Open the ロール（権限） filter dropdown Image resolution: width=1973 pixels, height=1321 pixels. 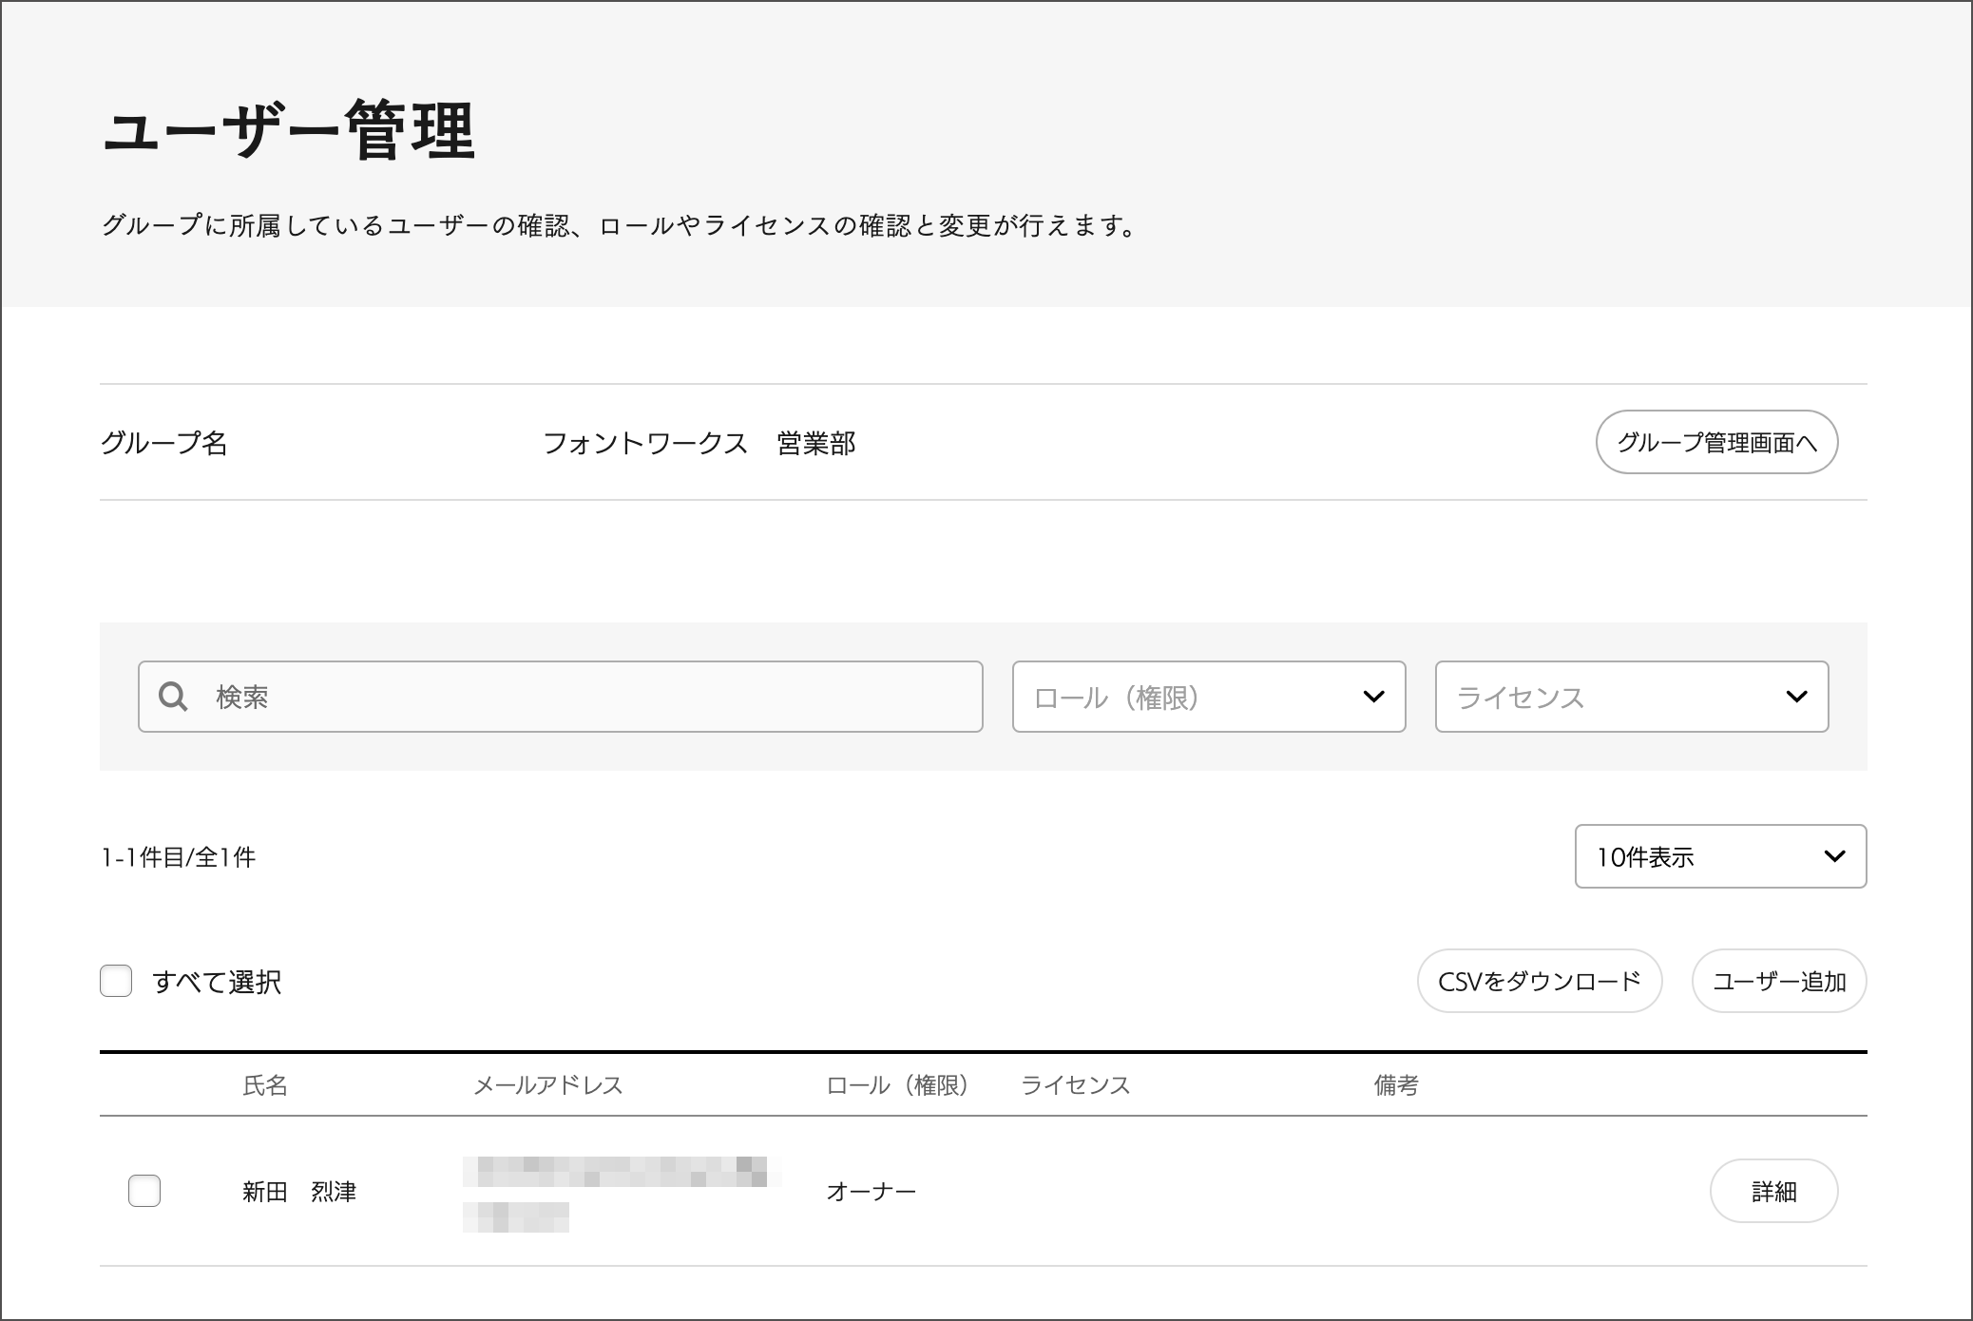[x=1208, y=697]
